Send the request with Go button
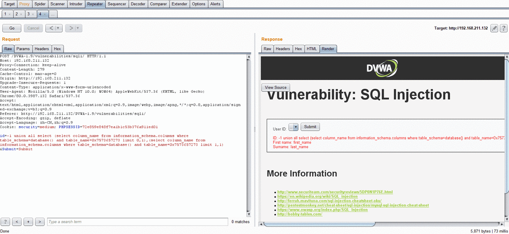Image resolution: width=509 pixels, height=234 pixels. (x=12, y=28)
